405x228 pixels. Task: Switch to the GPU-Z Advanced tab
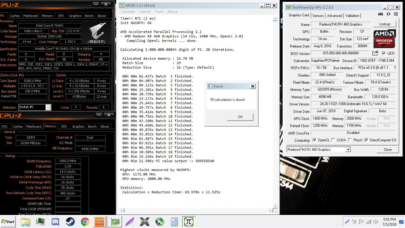[x=334, y=15]
